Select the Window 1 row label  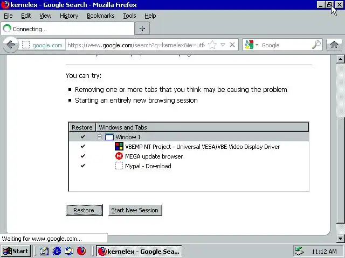pos(128,137)
